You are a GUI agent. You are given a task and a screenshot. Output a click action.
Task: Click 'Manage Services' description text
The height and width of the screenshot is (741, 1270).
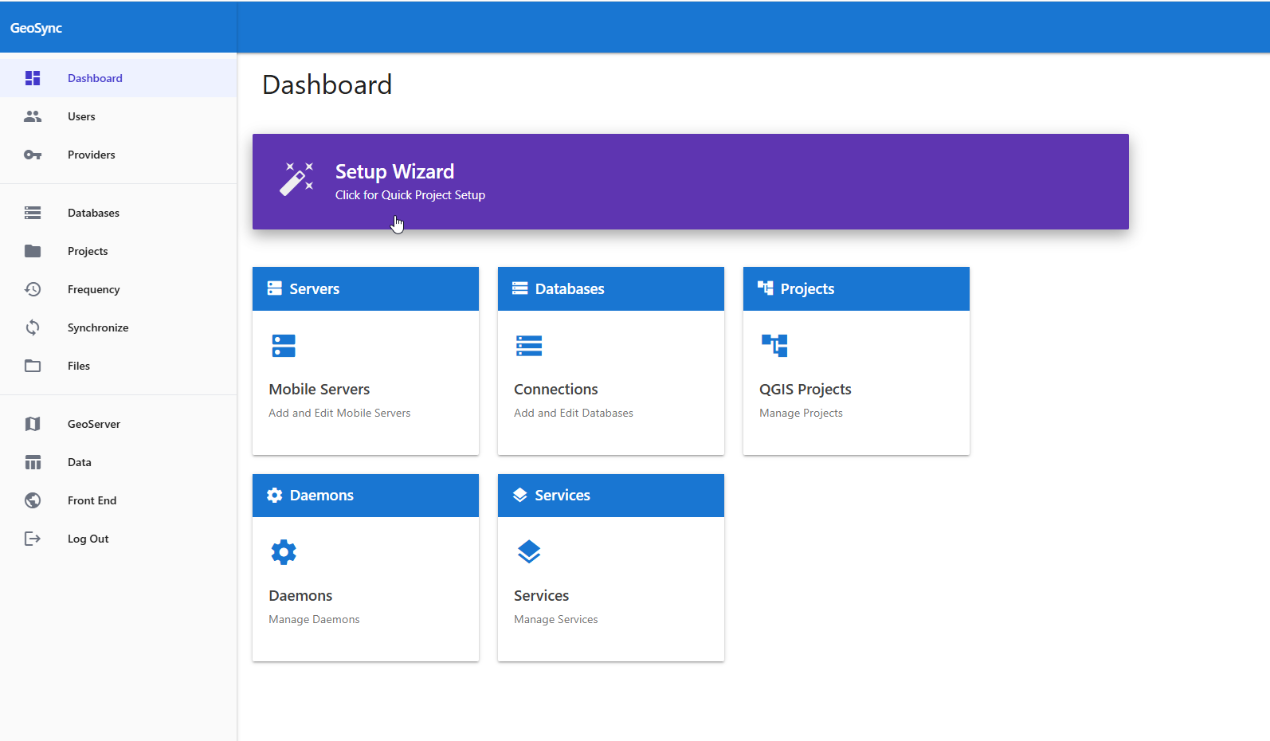click(556, 619)
